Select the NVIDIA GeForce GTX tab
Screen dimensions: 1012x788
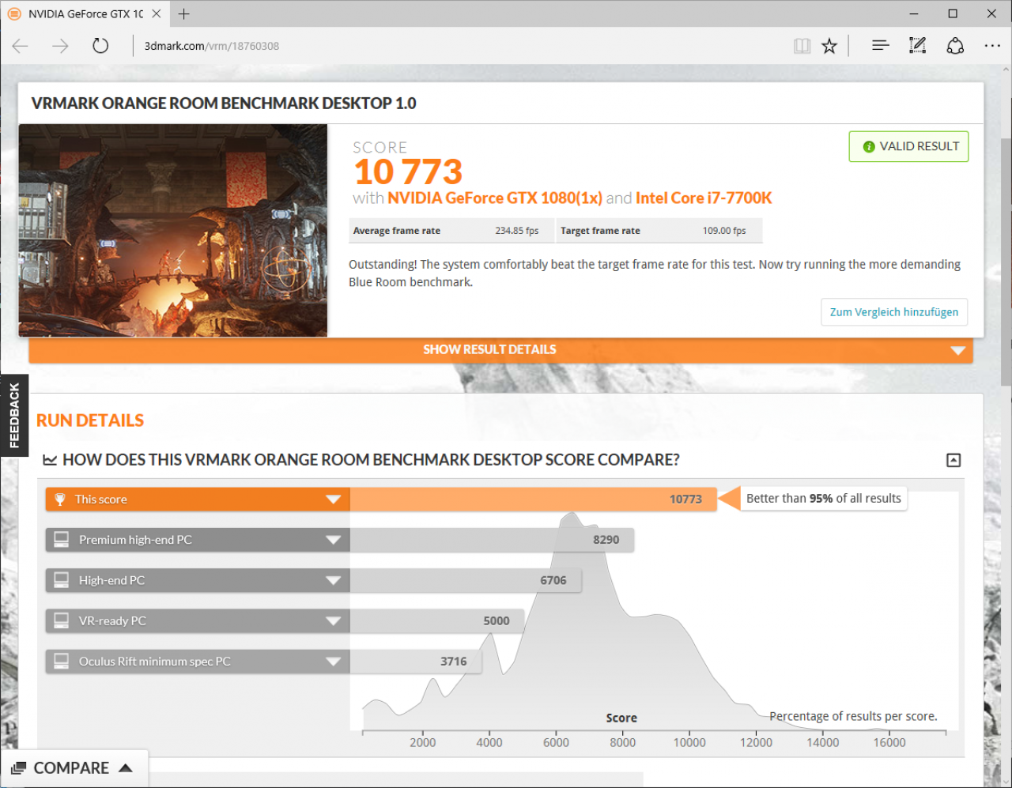click(85, 13)
